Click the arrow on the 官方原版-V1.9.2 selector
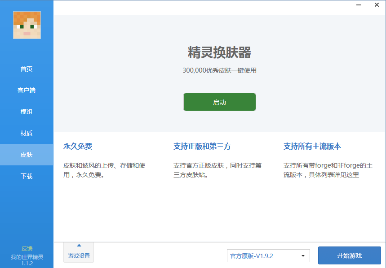Viewport: 386px width, 268px height. [x=303, y=255]
